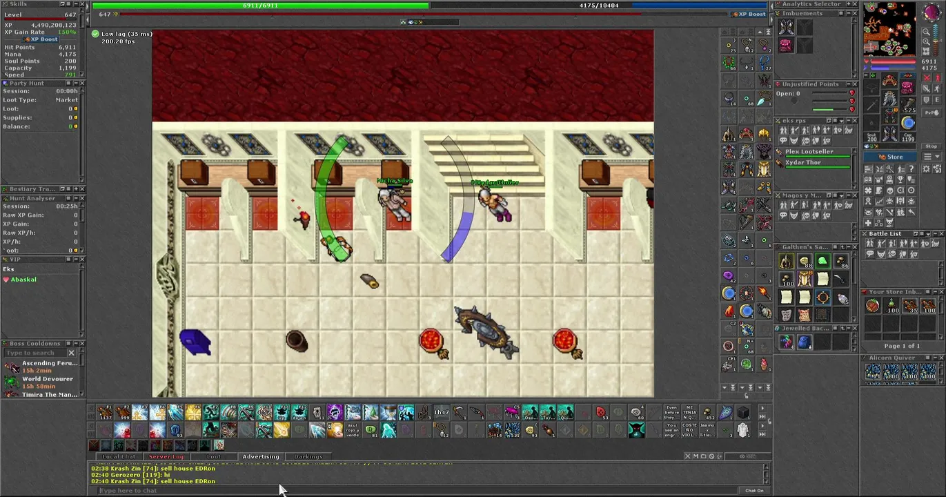Image resolution: width=946 pixels, height=497 pixels.
Task: Enable defensive stance shield icon
Action: click(927, 101)
